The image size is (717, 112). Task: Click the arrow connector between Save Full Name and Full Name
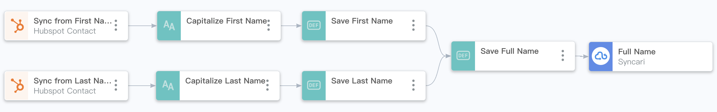(x=582, y=57)
